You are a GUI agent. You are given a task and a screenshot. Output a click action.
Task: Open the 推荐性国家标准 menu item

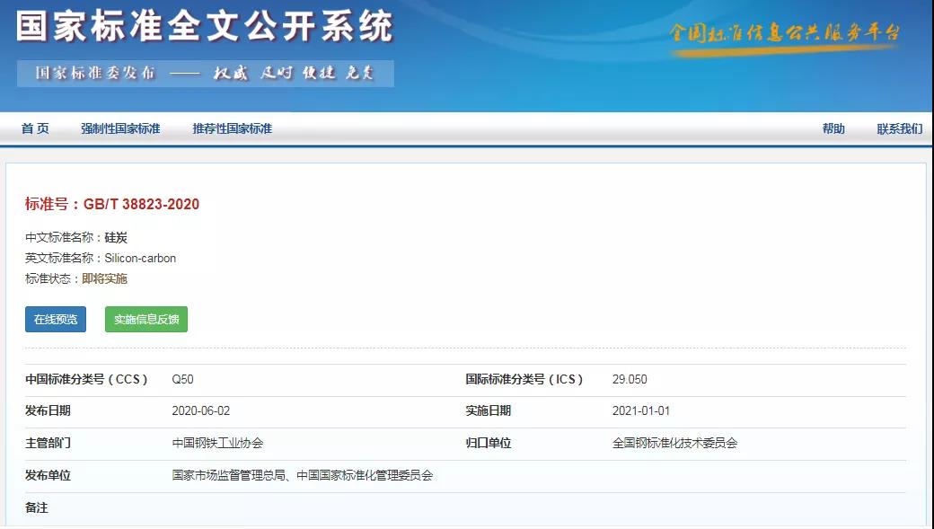[x=232, y=128]
